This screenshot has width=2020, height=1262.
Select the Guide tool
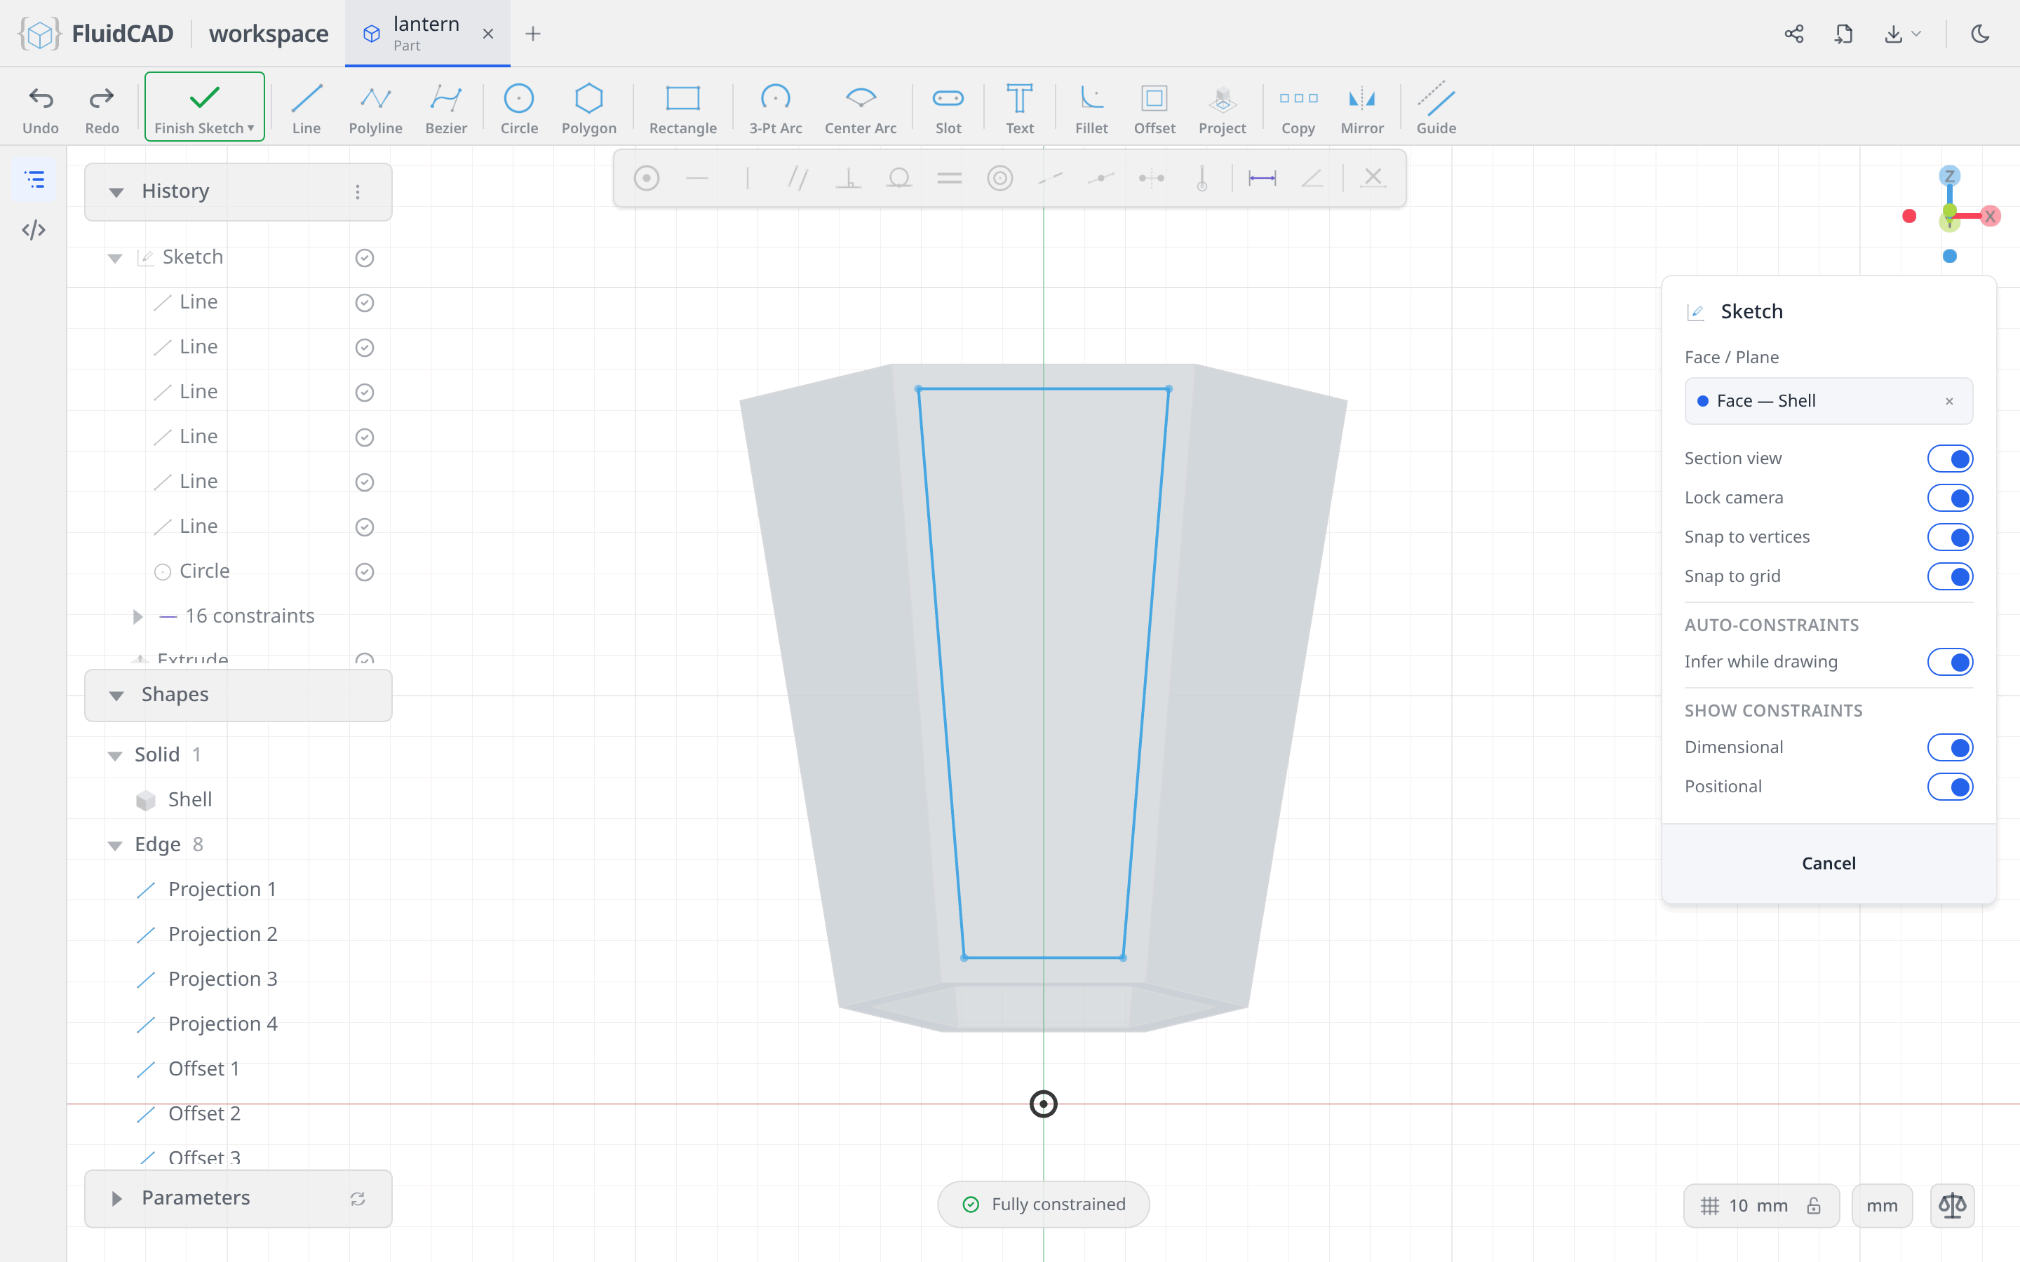pyautogui.click(x=1436, y=109)
